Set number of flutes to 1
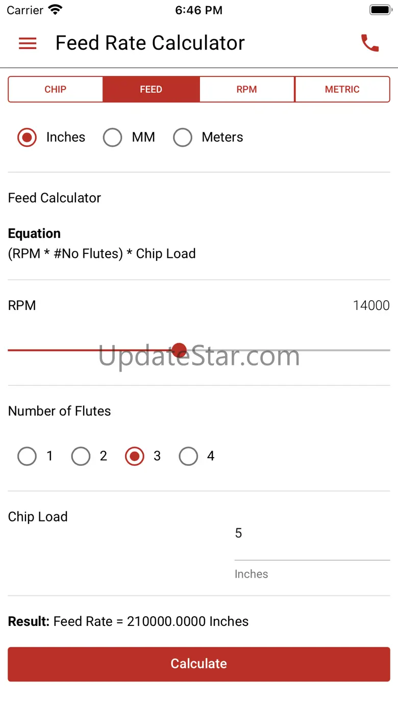 [28, 456]
